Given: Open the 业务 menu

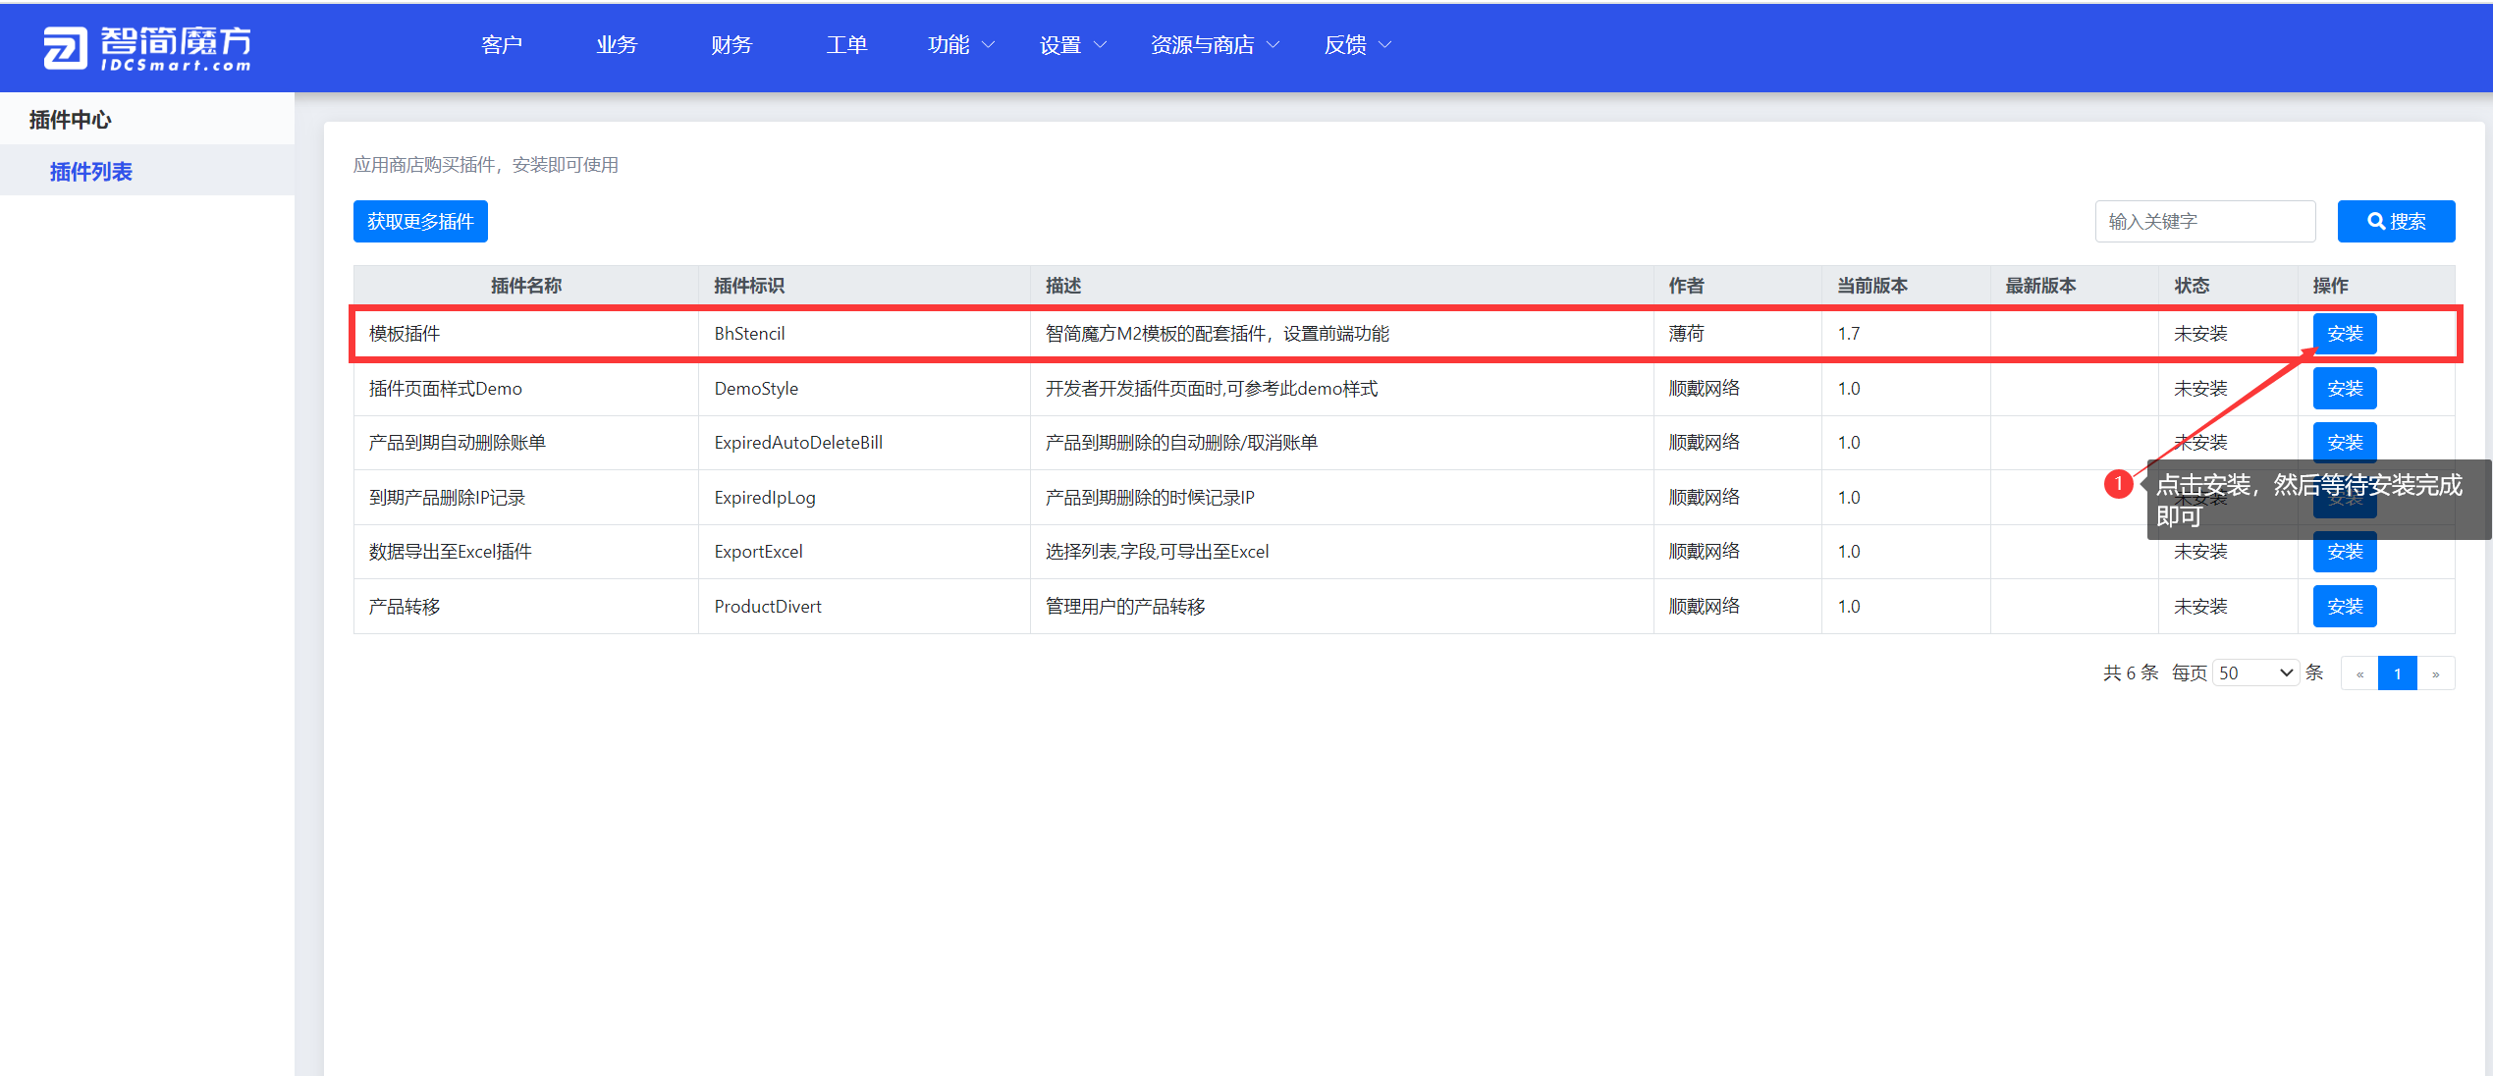Looking at the screenshot, I should [x=617, y=45].
